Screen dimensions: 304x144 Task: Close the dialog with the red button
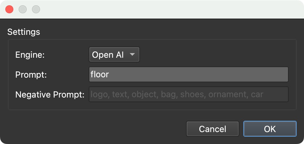[9, 9]
